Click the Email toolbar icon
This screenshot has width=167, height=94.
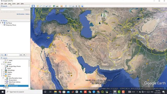[x=70, y=6]
